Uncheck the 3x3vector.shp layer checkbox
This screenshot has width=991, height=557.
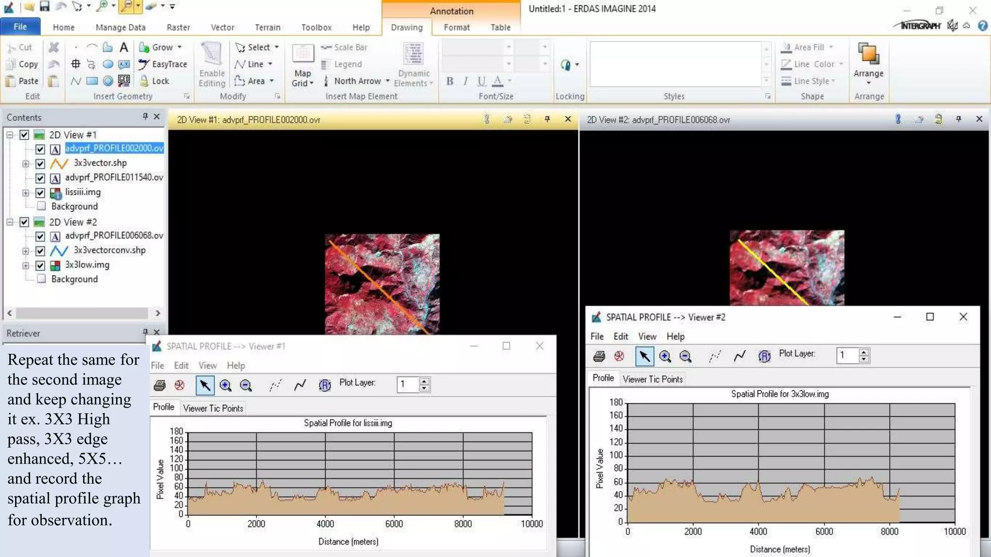(x=40, y=164)
